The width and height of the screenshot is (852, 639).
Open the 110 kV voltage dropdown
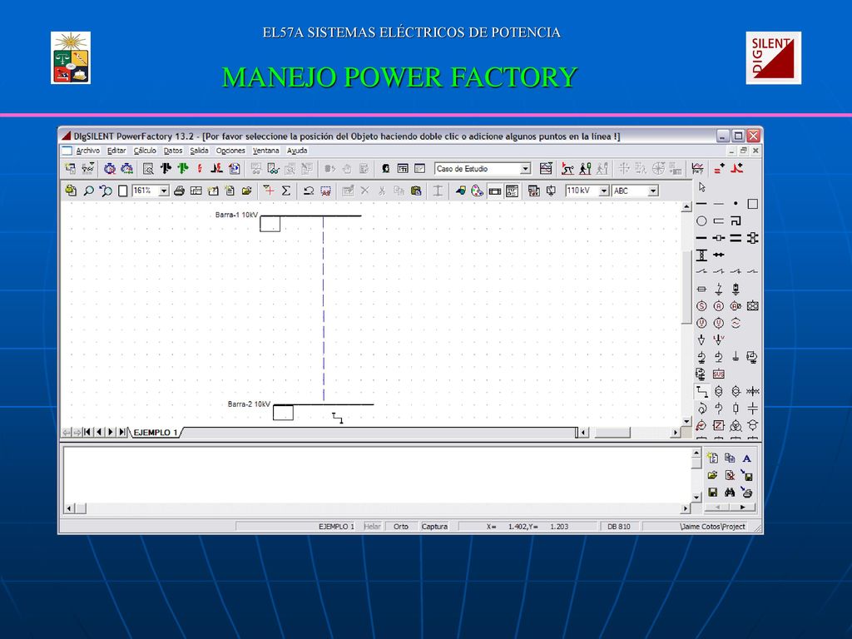pyautogui.click(x=604, y=191)
